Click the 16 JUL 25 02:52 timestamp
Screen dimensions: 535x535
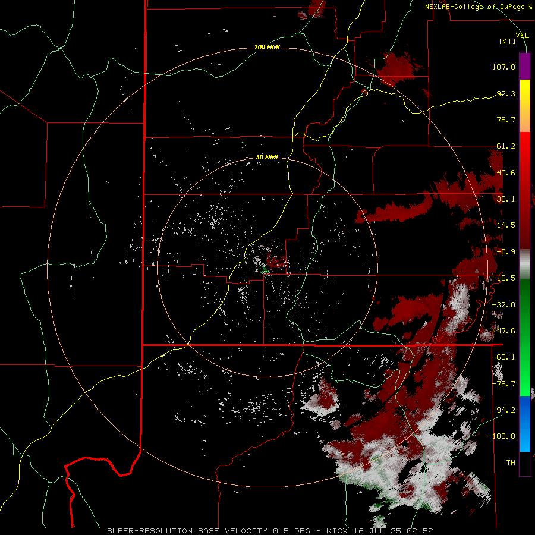point(394,531)
